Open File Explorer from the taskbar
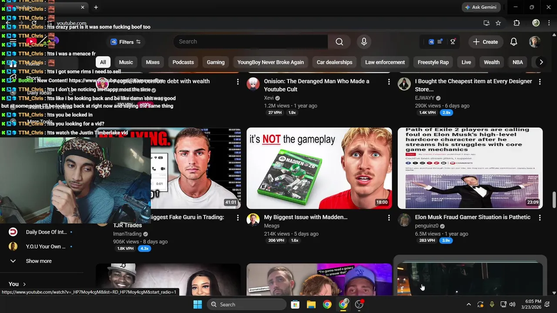 pyautogui.click(x=311, y=304)
